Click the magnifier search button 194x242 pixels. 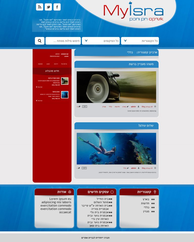coord(40,41)
